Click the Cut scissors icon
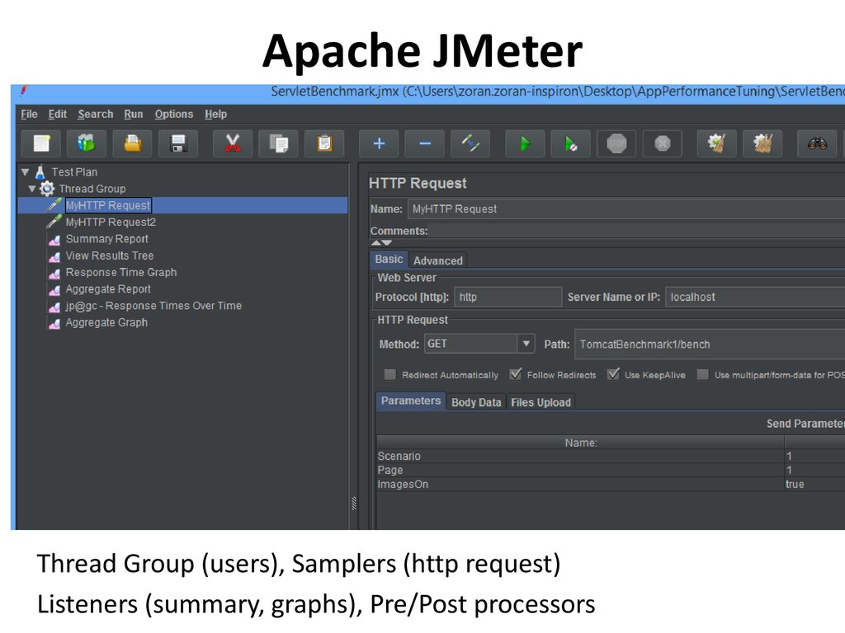The height and width of the screenshot is (633, 845). tap(232, 143)
